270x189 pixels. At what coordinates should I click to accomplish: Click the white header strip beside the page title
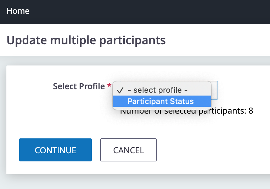click(x=220, y=40)
